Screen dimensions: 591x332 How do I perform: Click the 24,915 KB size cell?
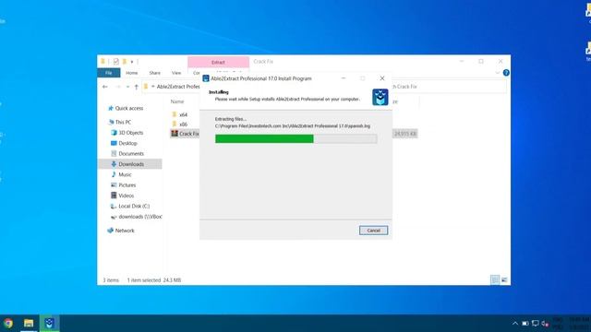pos(405,134)
